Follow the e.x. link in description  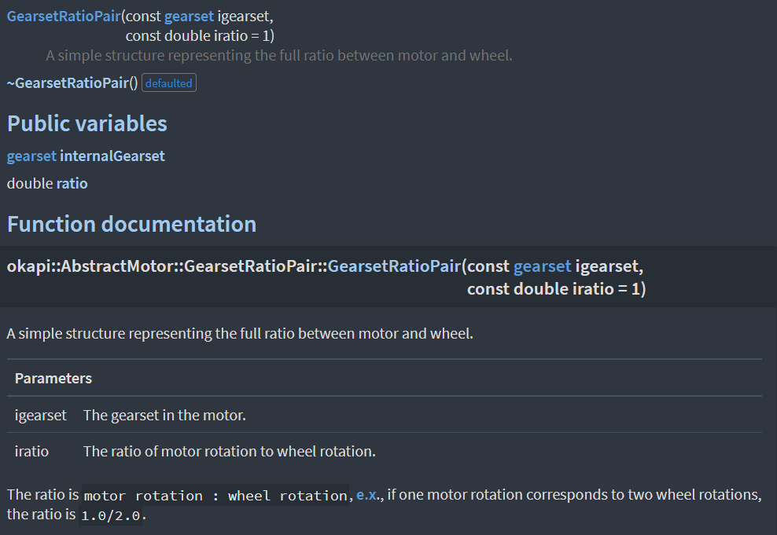pos(368,494)
